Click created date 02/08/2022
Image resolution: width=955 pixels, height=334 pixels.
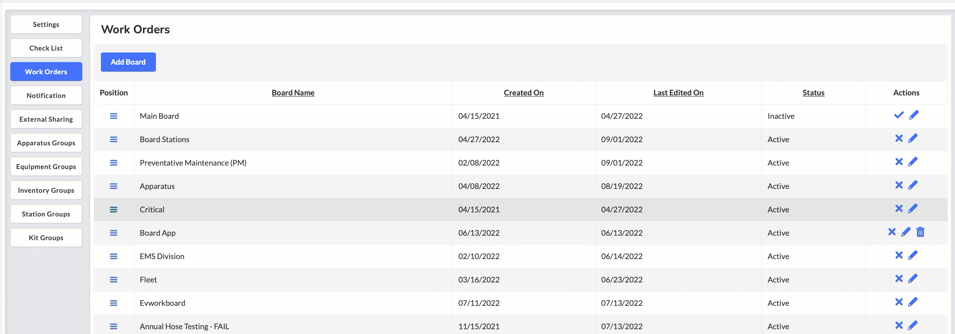[x=478, y=163]
